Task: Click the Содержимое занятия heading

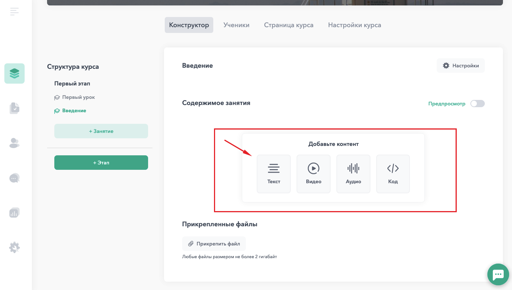Action: [x=216, y=103]
